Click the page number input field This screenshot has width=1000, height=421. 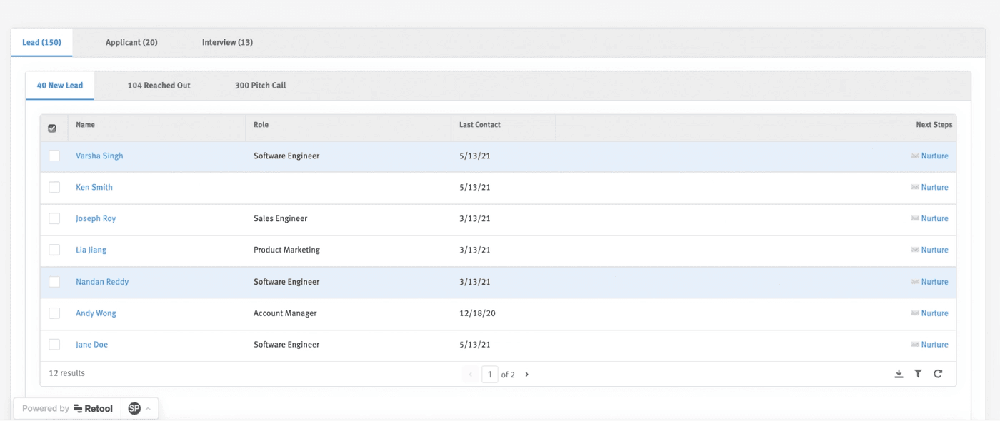[x=489, y=375]
